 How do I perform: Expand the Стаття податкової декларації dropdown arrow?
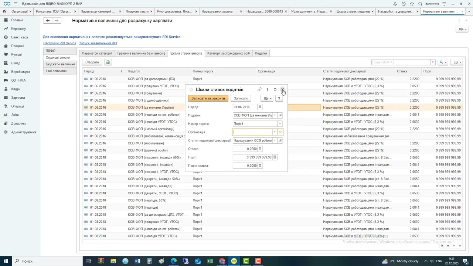[x=275, y=140]
